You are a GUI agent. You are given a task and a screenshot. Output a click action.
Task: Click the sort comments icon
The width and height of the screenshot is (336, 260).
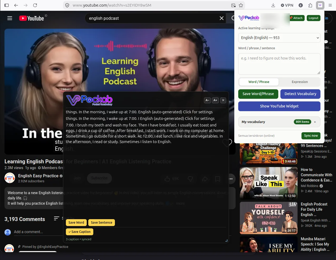pyautogui.click(x=56, y=218)
